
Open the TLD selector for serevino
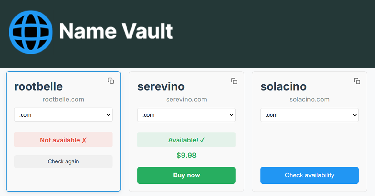[186, 115]
